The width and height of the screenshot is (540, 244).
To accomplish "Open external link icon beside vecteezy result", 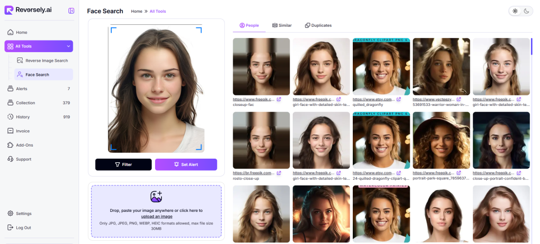I will [x=459, y=99].
